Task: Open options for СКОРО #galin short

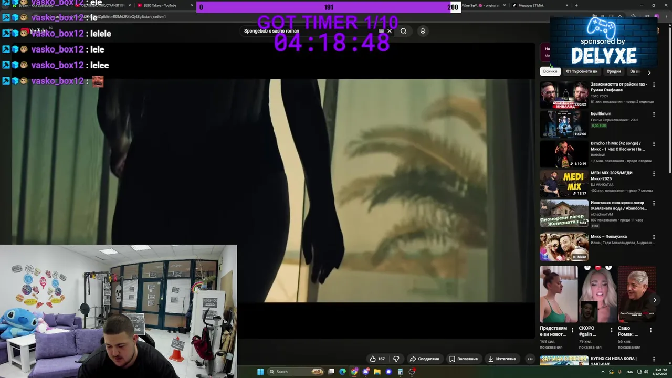Action: coord(611,330)
